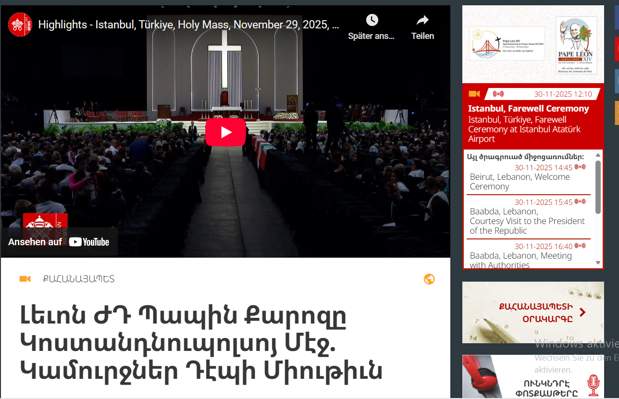Click the 'Teilen' share arrow icon

point(422,20)
